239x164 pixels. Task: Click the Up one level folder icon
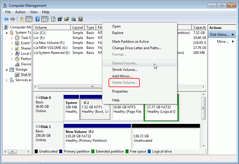[x=22, y=19]
